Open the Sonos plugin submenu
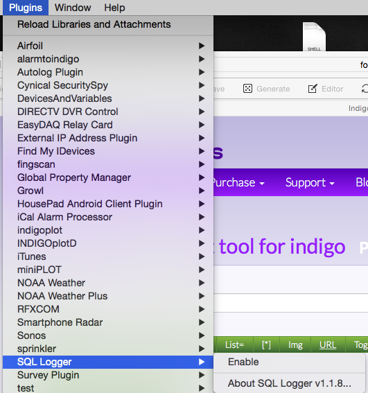Image resolution: width=368 pixels, height=393 pixels. [x=108, y=335]
